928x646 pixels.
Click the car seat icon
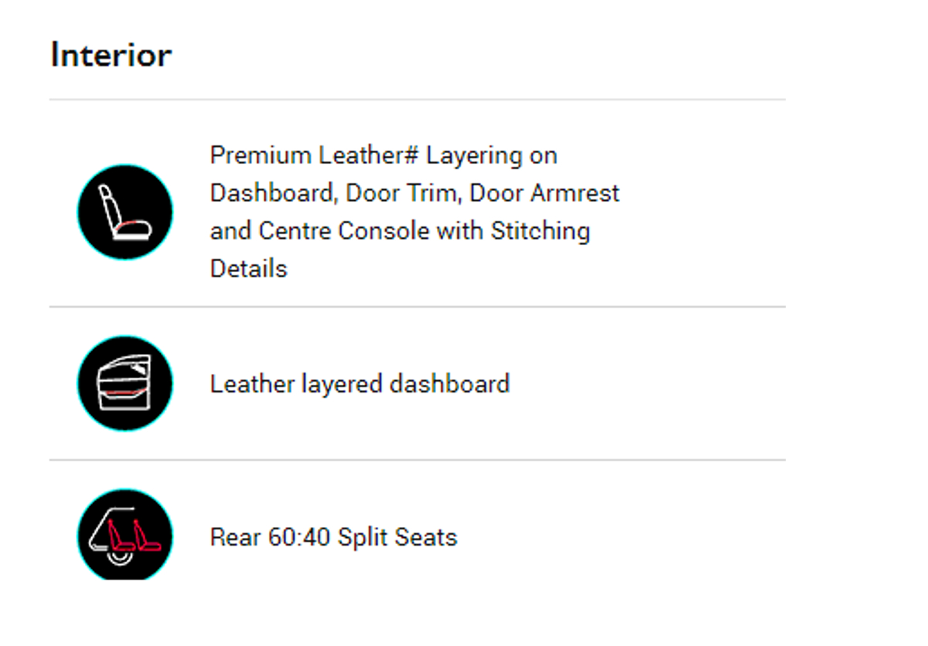tap(125, 212)
